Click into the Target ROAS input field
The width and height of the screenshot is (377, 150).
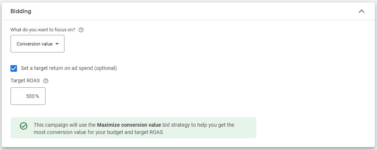click(28, 96)
